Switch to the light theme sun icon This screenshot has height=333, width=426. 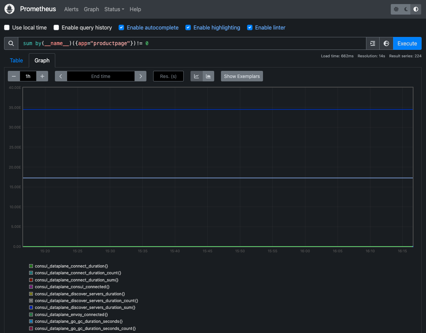(396, 9)
